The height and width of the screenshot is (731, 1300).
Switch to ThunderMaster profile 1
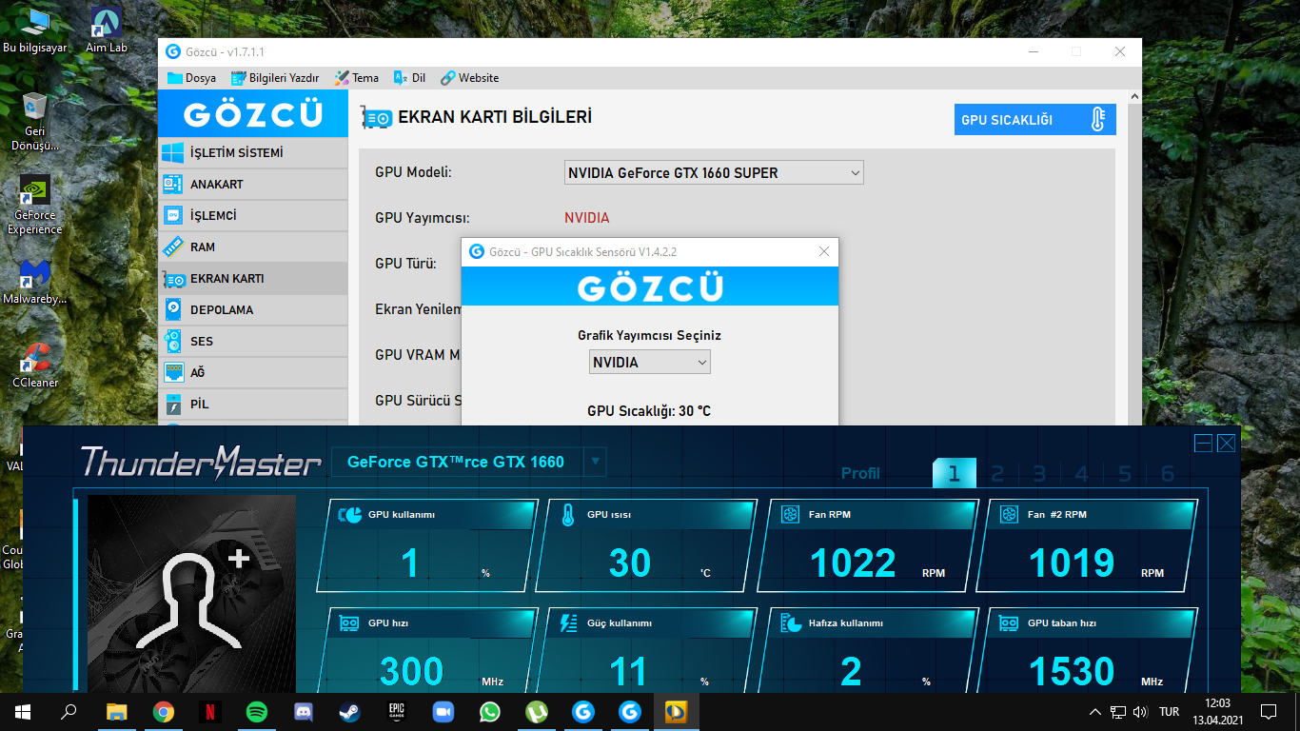pyautogui.click(x=955, y=473)
